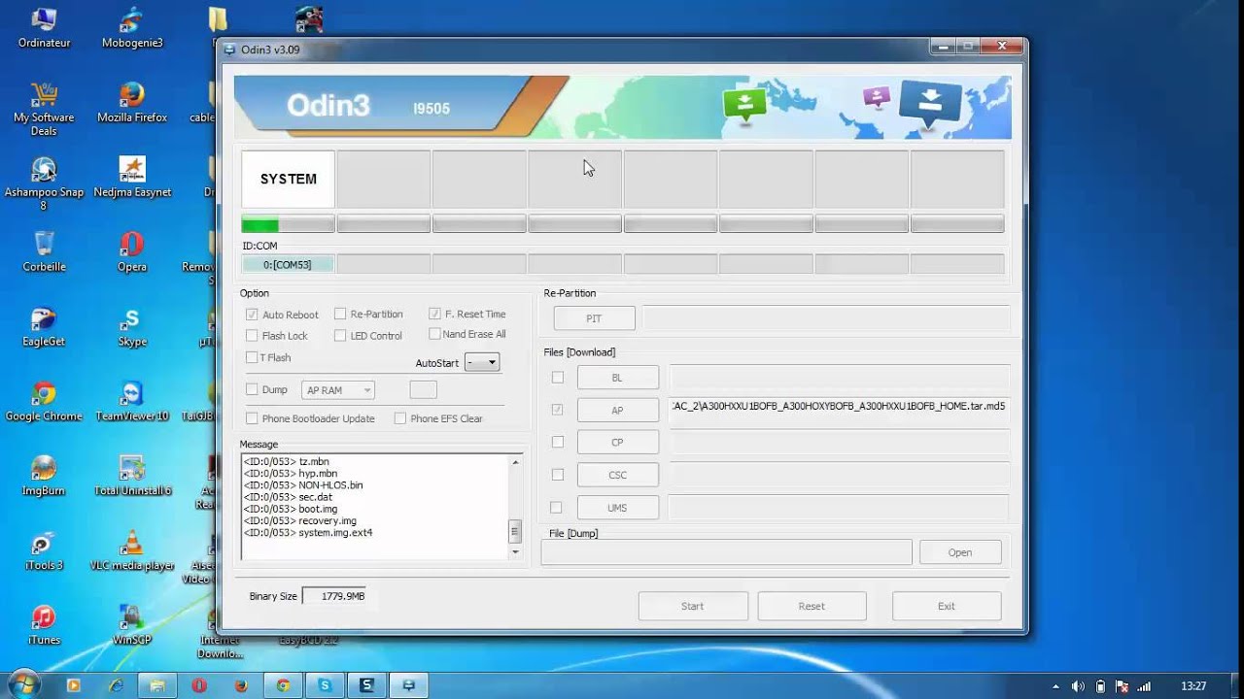Click the File [Dump] path field
This screenshot has height=699, width=1244.
pos(726,552)
